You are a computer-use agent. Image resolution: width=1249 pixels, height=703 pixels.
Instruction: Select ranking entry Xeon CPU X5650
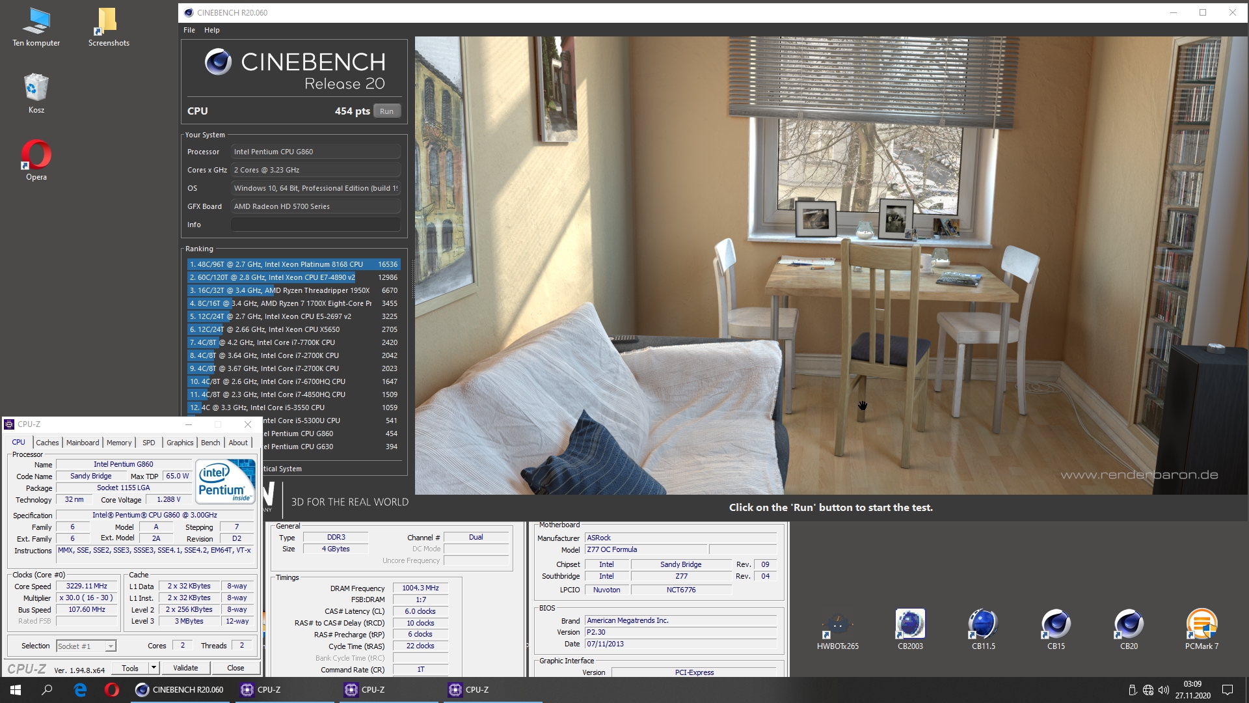coord(293,329)
